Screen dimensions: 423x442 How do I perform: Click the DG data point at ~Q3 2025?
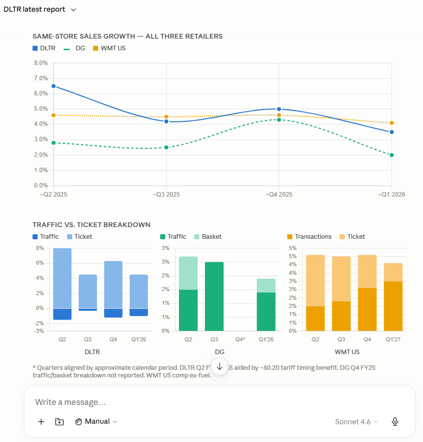pos(166,147)
